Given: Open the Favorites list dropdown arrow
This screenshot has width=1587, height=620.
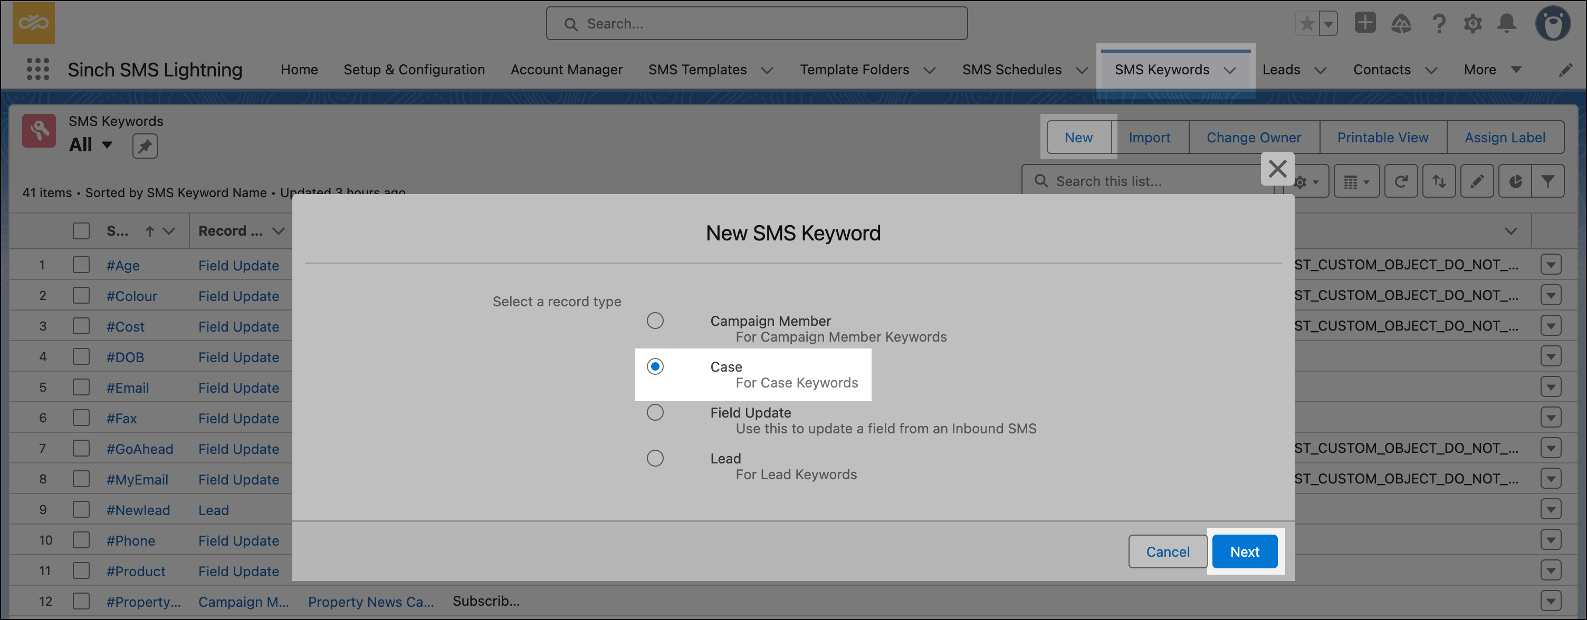Looking at the screenshot, I should click(x=1328, y=24).
